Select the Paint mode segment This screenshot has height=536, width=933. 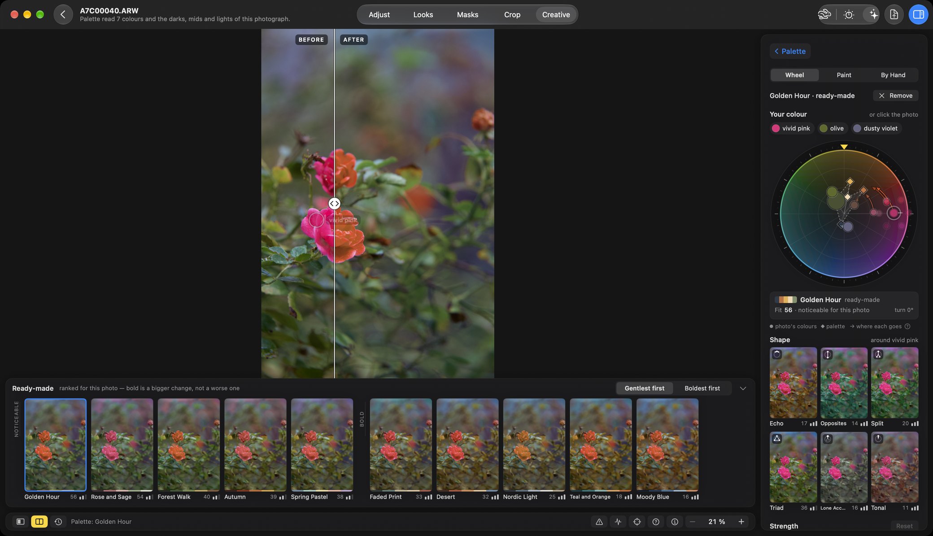tap(844, 75)
